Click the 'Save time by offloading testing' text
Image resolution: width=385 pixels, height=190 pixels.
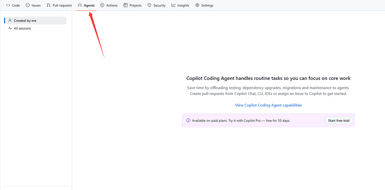[268, 88]
